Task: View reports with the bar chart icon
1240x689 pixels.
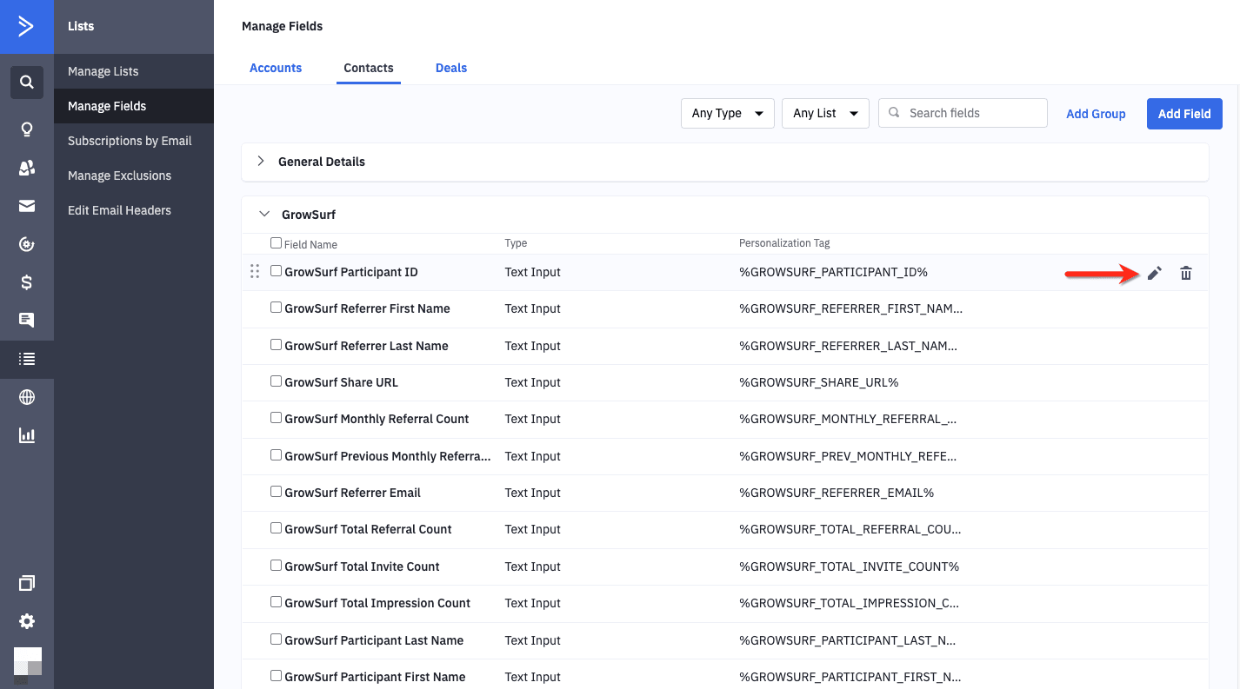Action: point(27,435)
